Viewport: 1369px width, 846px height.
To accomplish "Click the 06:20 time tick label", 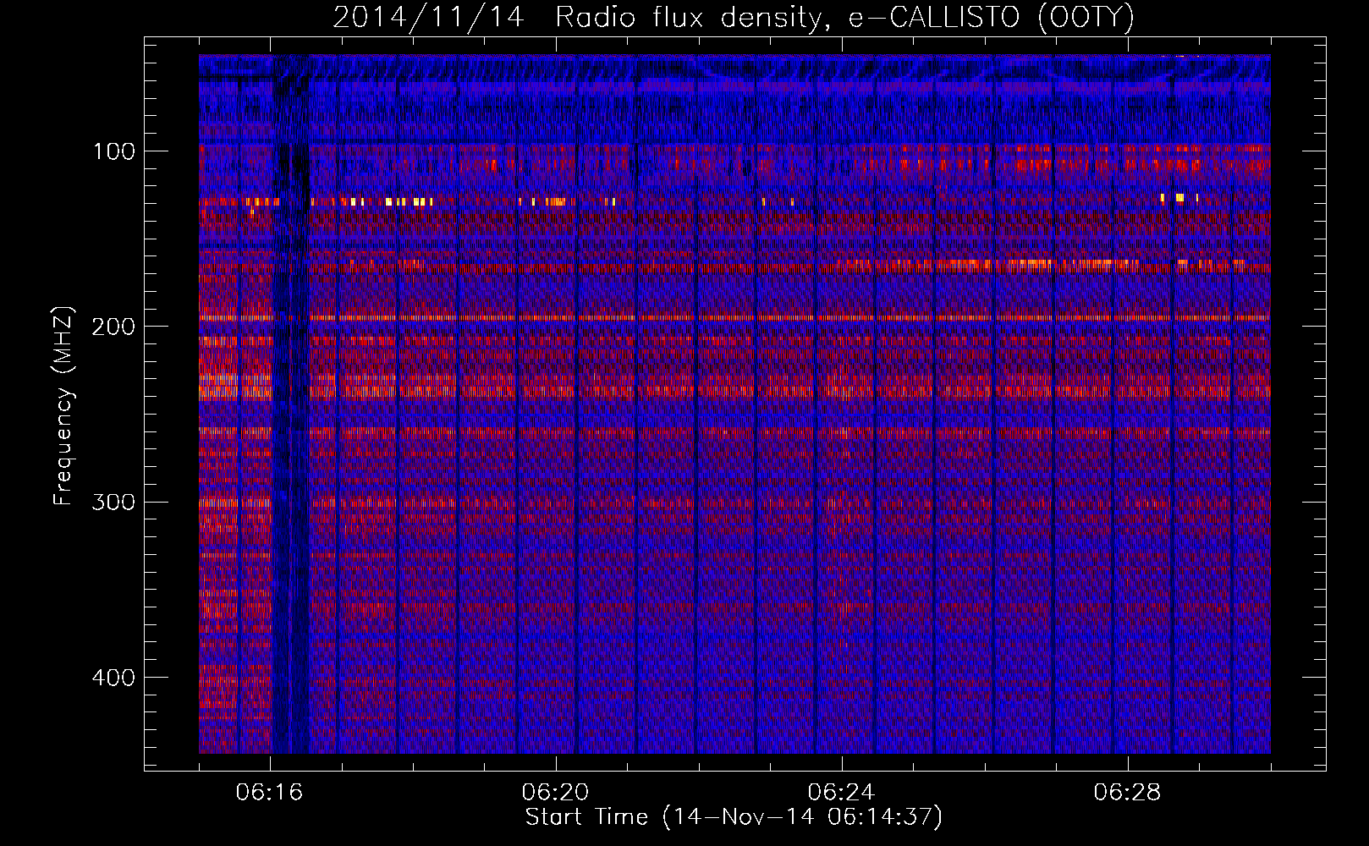I will [x=556, y=793].
